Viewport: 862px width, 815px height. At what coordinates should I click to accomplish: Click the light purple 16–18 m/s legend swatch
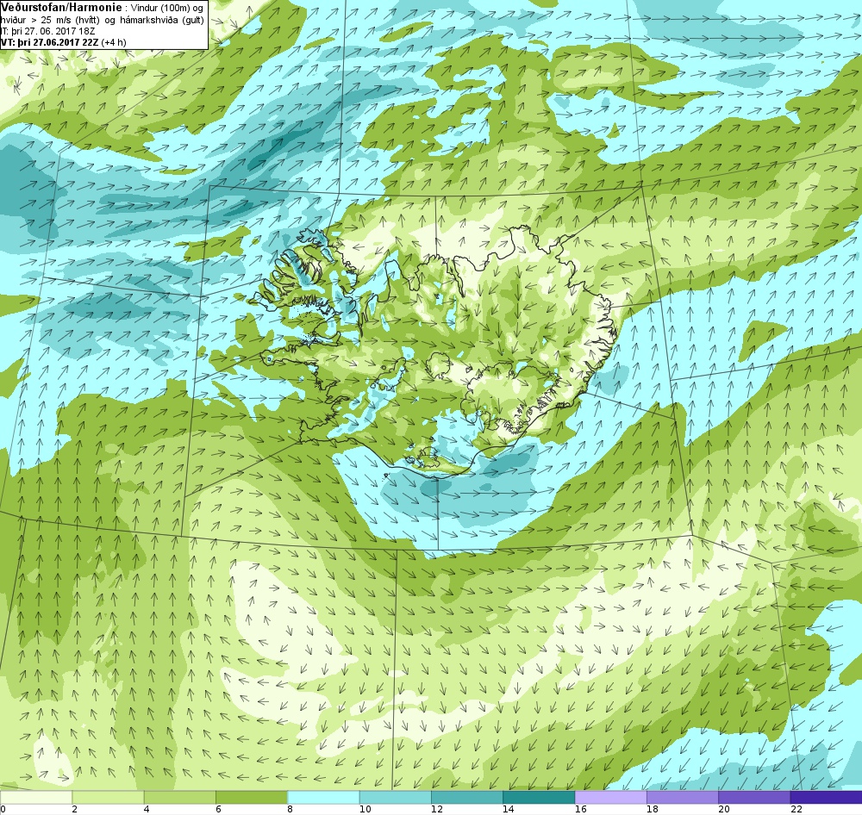[x=611, y=797]
